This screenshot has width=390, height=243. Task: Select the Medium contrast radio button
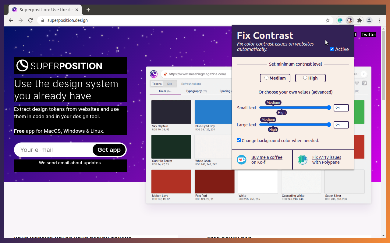point(266,78)
